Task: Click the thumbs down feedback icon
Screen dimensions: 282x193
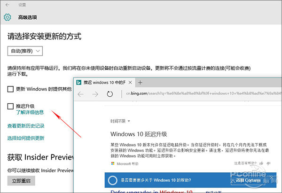Action: tap(268, 163)
